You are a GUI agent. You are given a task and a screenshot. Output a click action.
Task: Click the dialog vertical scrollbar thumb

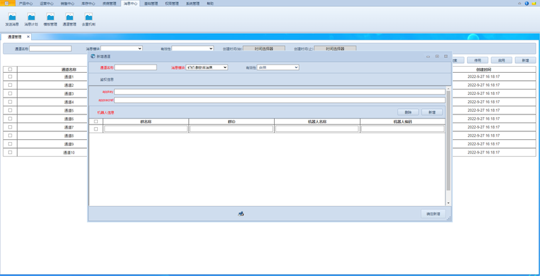[448, 141]
